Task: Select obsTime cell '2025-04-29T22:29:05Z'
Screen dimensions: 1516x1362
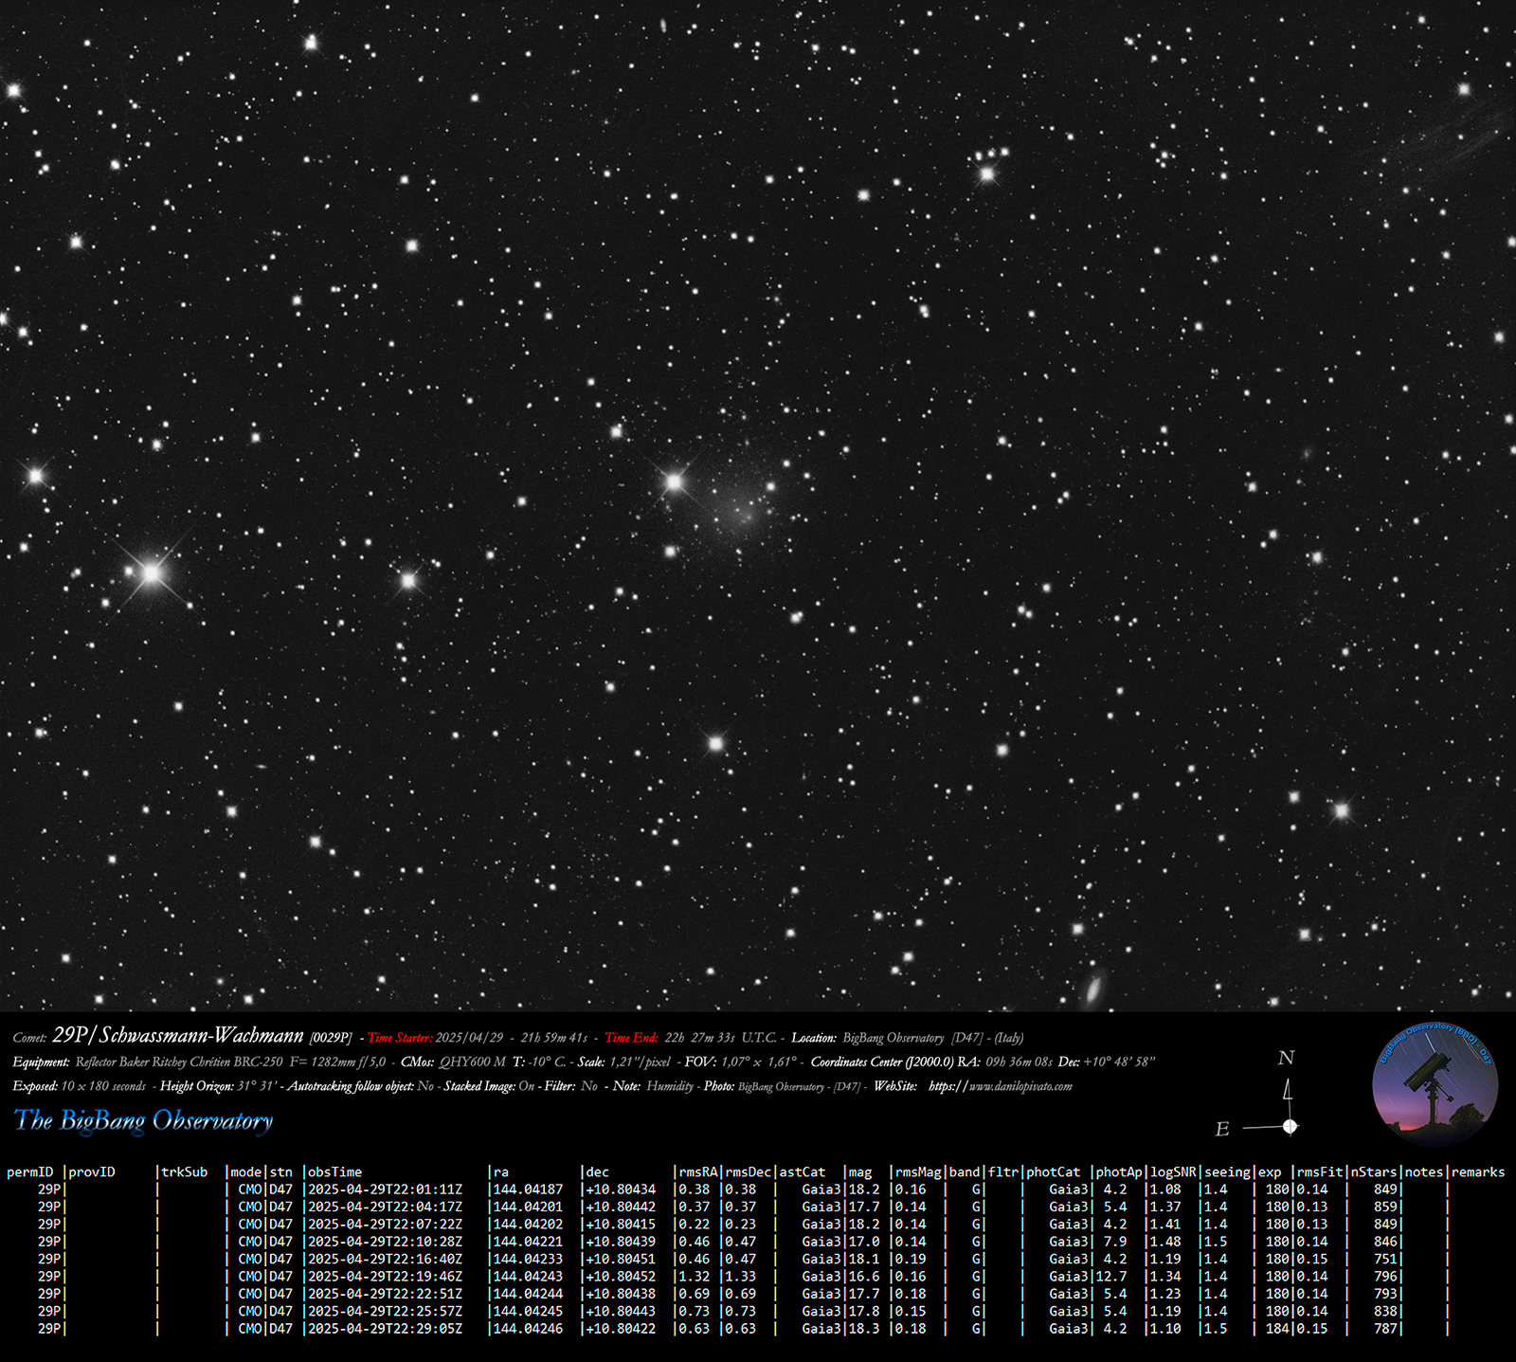Action: (386, 1329)
